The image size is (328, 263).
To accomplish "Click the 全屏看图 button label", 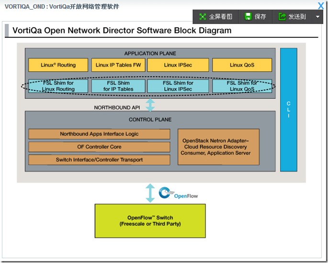I will point(221,17).
